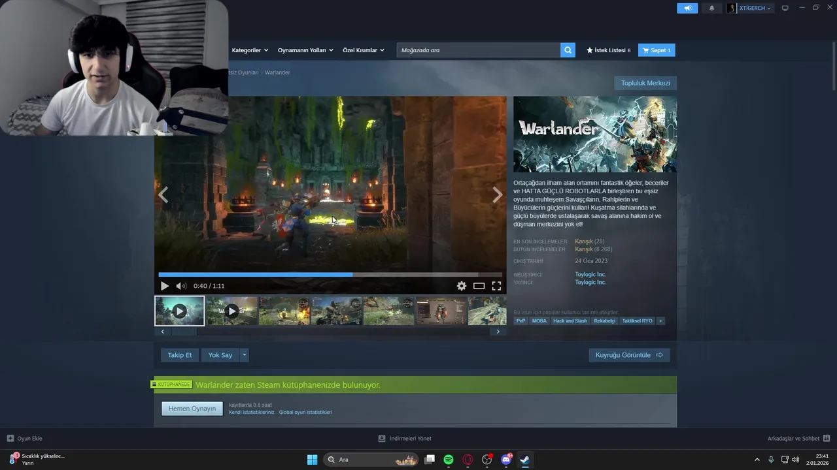Expand Oynamanın Yolları menu
This screenshot has height=470, width=837.
[305, 50]
